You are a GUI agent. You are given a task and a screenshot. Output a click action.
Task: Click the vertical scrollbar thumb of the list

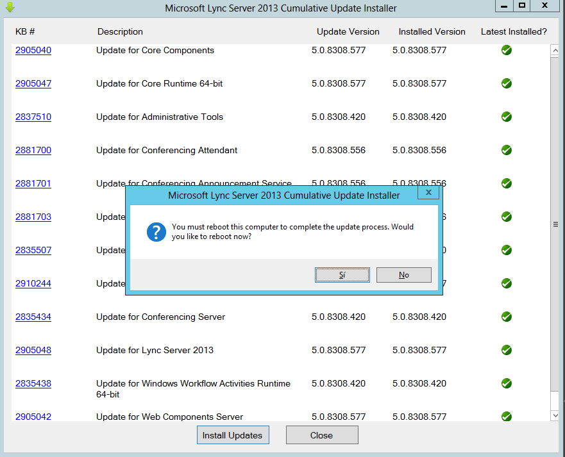pos(555,224)
